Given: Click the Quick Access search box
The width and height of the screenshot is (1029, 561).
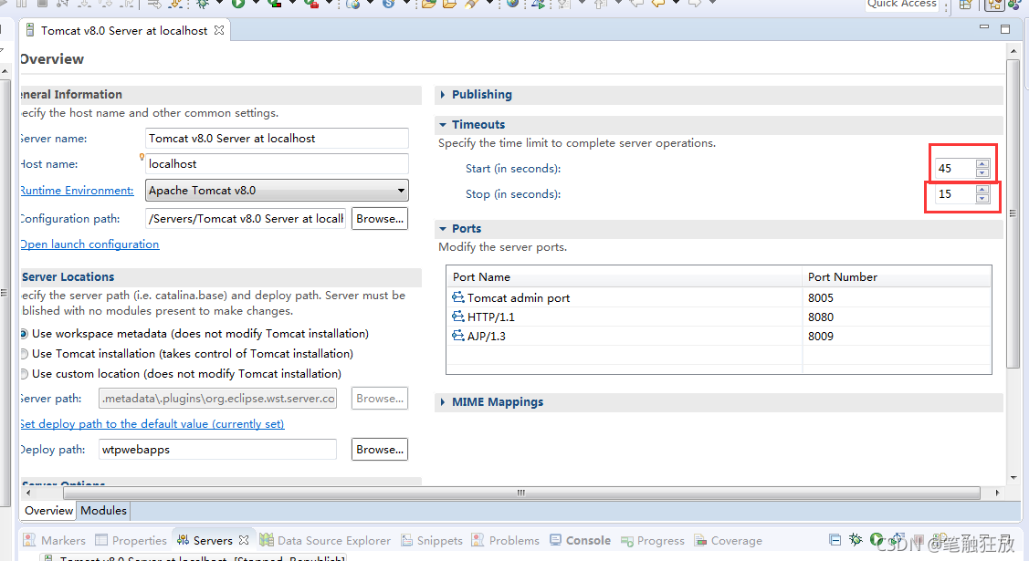Looking at the screenshot, I should tap(902, 5).
